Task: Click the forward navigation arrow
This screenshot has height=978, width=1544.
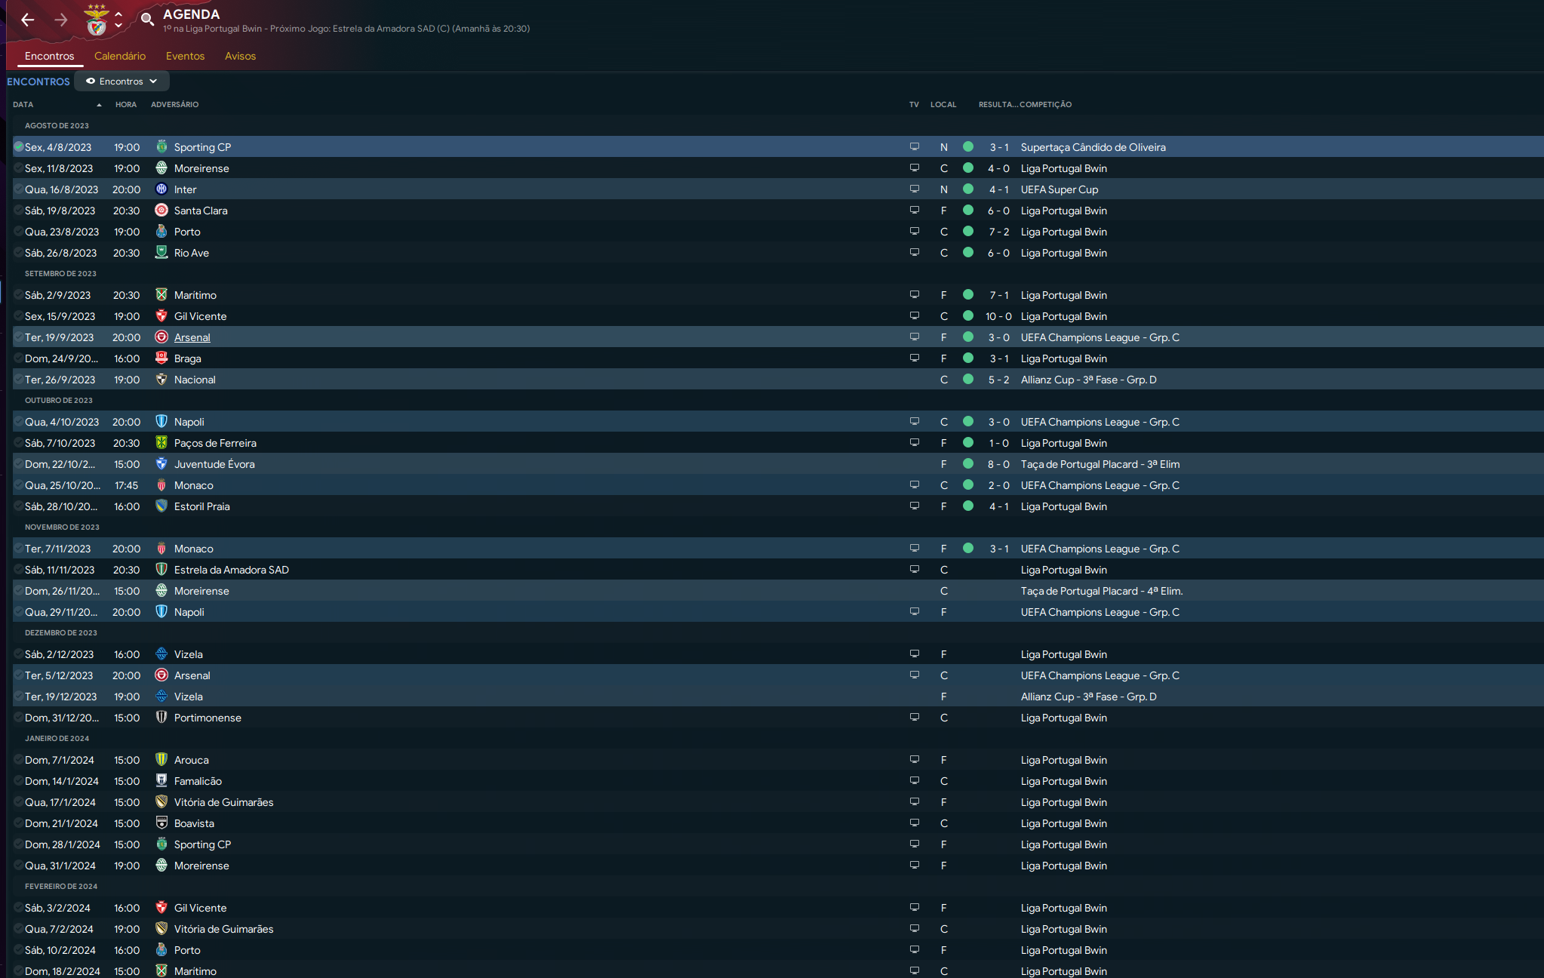Action: pos(61,20)
